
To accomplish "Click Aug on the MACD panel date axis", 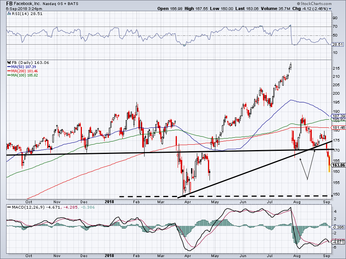I will click(297, 256).
